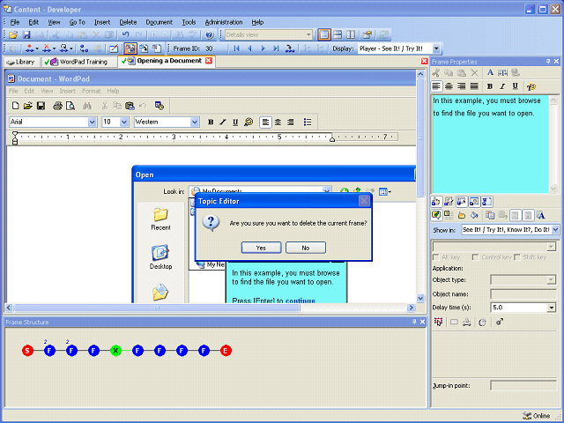Go to the last frame
The width and height of the screenshot is (564, 423).
pyautogui.click(x=276, y=48)
